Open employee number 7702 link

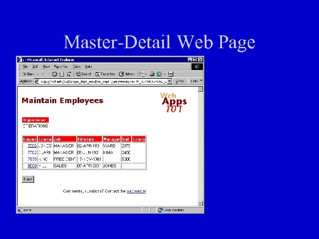click(x=32, y=153)
